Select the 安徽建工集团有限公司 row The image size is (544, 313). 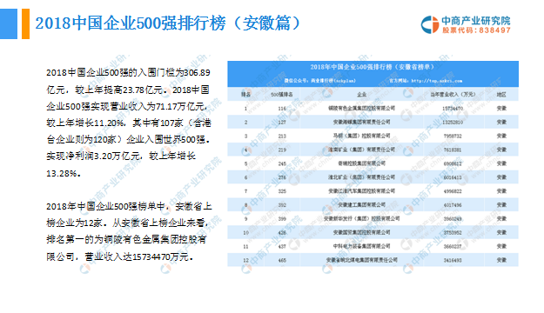pyautogui.click(x=373, y=205)
